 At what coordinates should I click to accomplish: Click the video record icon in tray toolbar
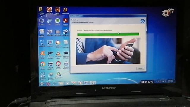146,82
